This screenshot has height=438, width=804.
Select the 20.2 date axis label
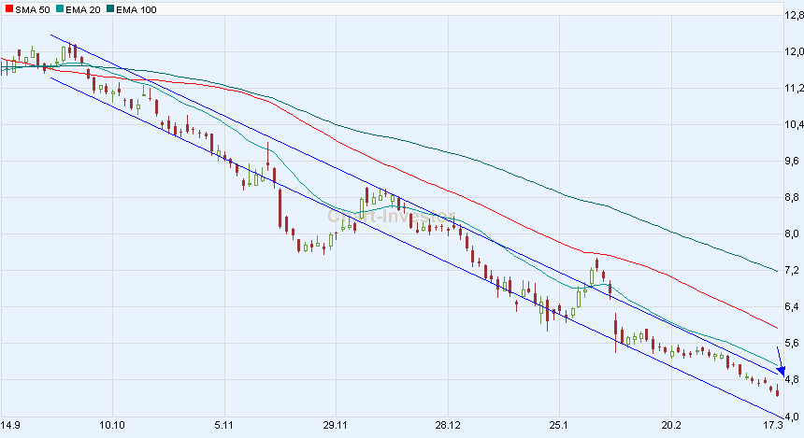[x=670, y=424]
